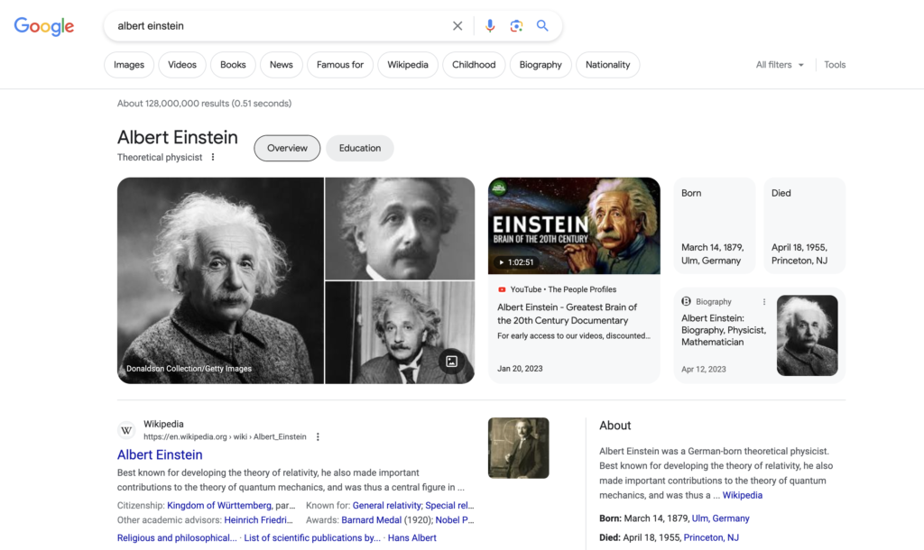Switch to the Education tab
The width and height of the screenshot is (924, 550).
tap(360, 148)
